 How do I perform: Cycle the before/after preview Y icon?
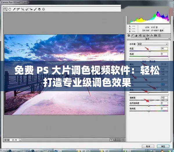(111, 140)
